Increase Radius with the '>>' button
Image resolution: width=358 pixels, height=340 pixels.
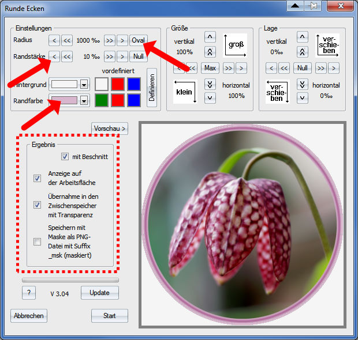[110, 40]
